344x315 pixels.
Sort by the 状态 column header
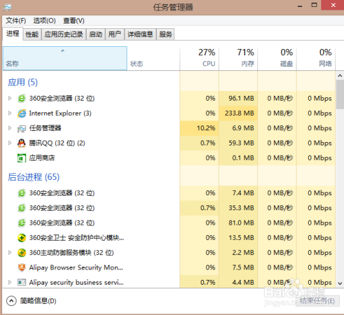(153, 59)
